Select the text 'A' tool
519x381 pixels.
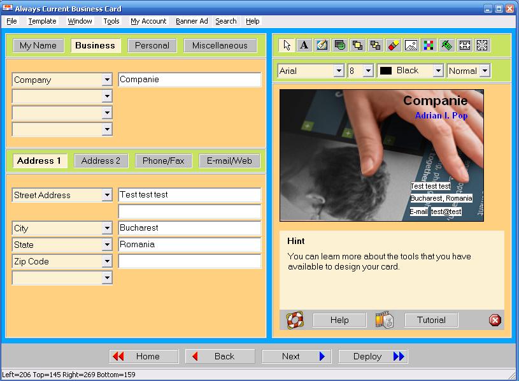[x=304, y=45]
